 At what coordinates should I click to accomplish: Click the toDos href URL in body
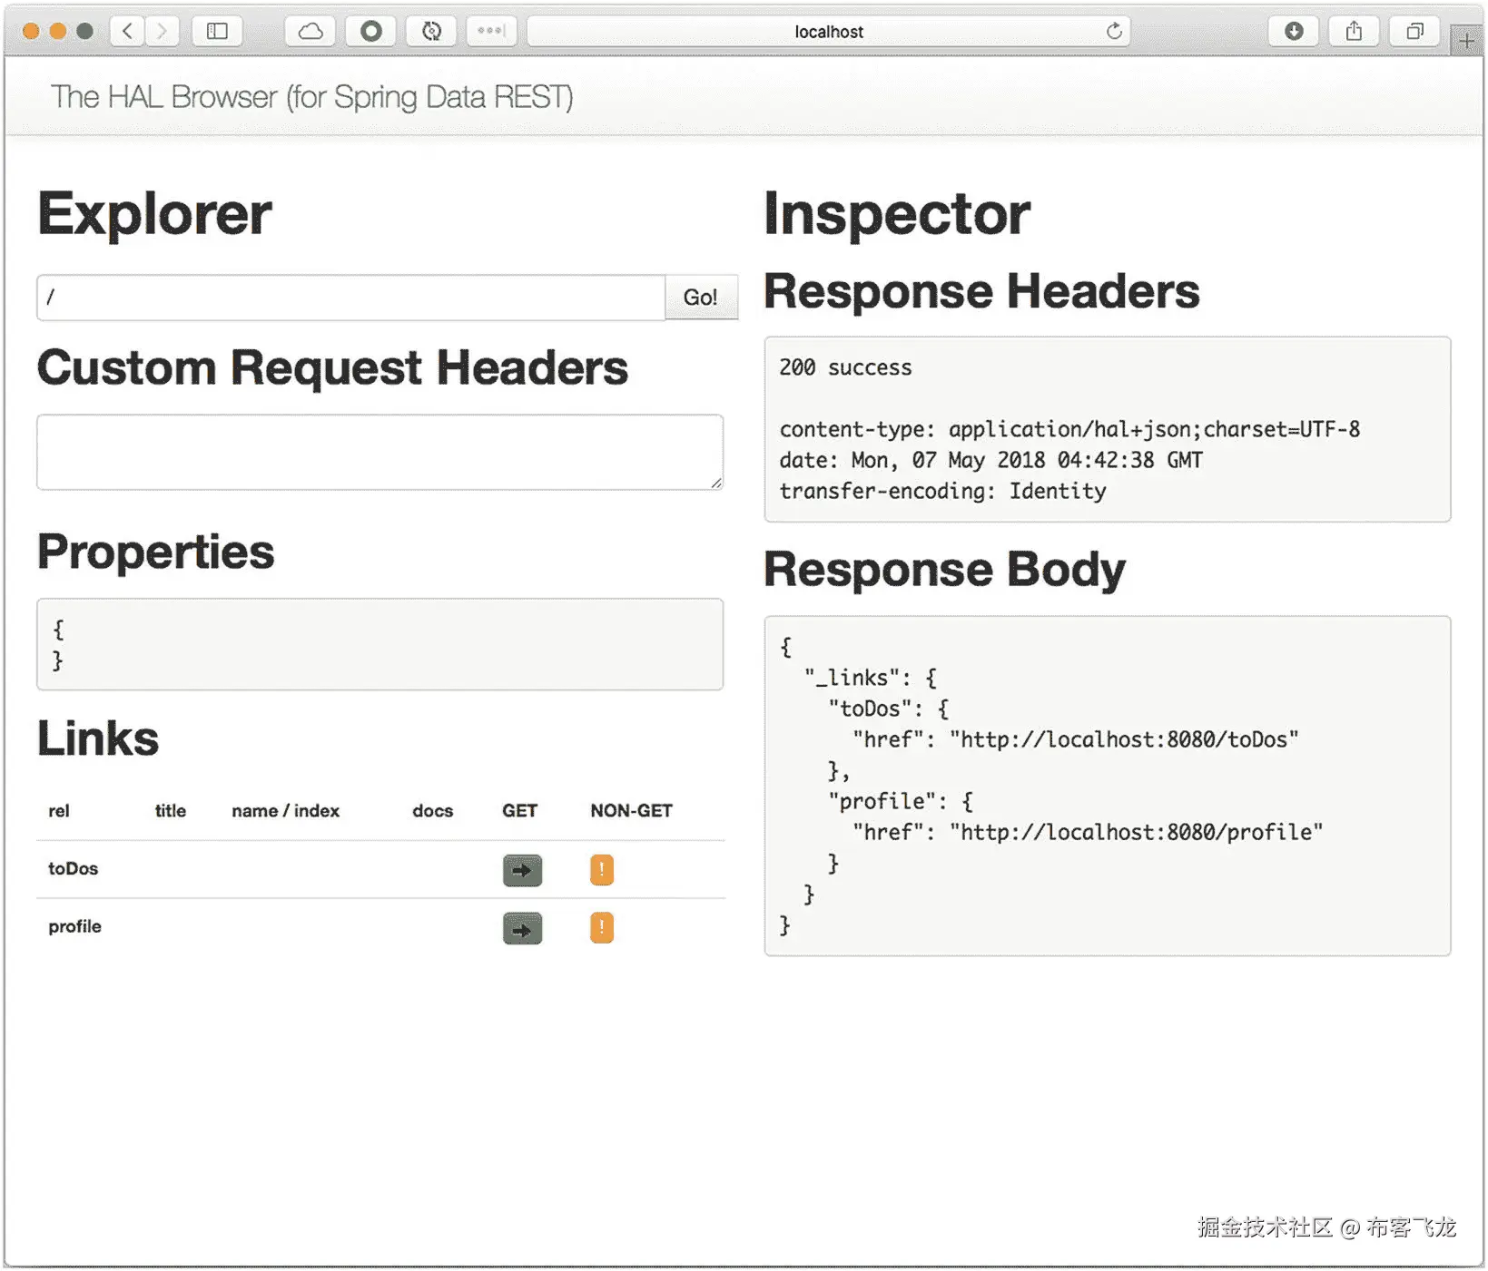coord(1124,739)
